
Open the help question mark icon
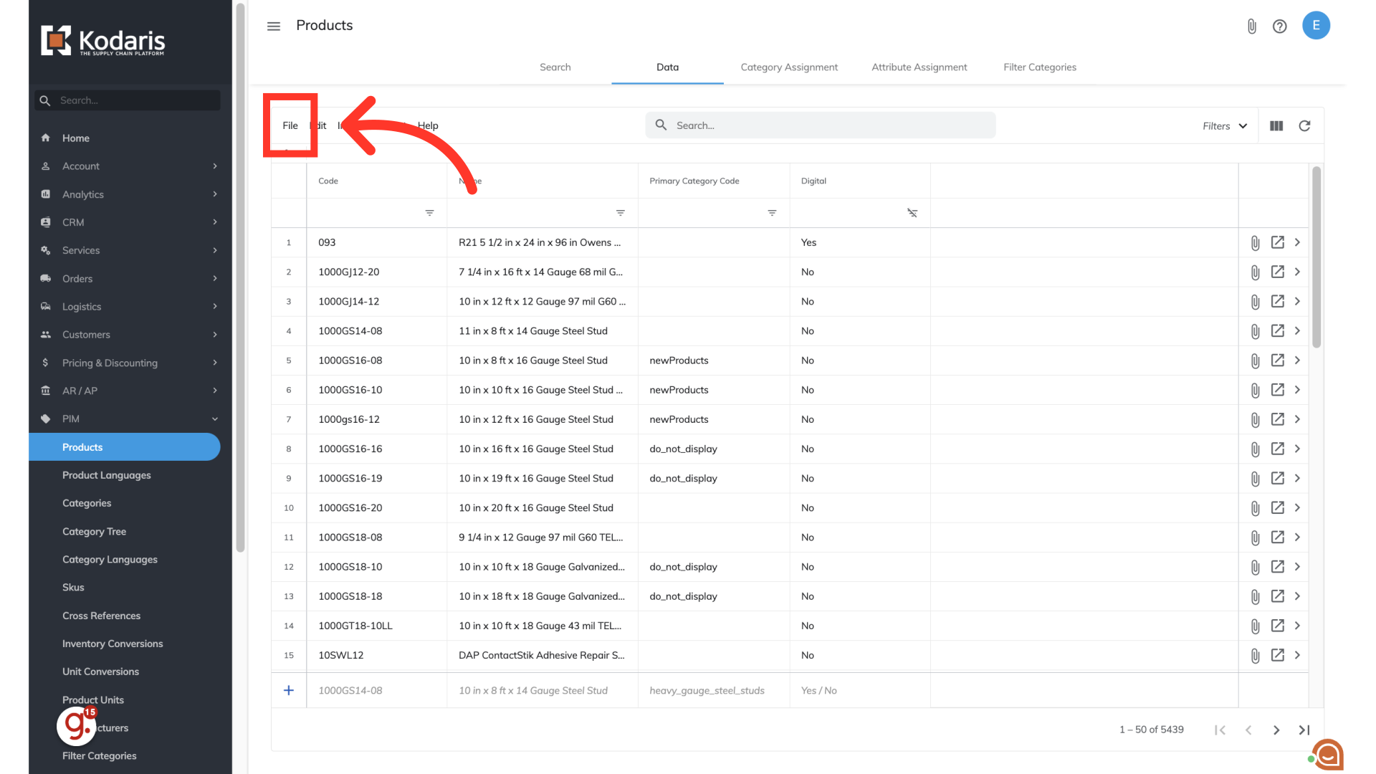(1279, 27)
